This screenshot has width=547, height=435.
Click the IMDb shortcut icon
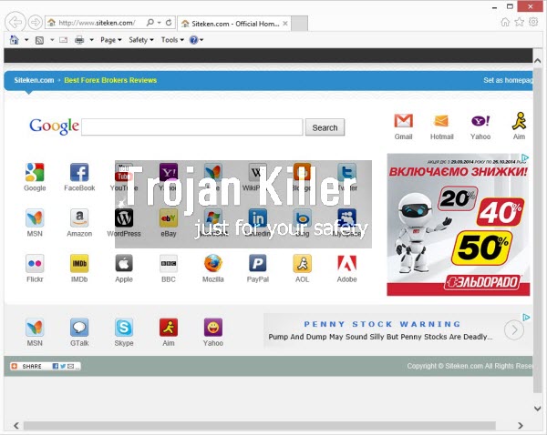(x=79, y=264)
